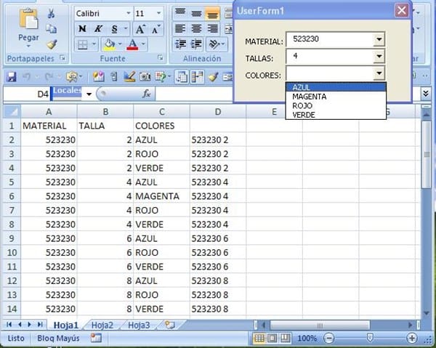
Task: Click the grid question mark icon in quick access
Action: 161,76
